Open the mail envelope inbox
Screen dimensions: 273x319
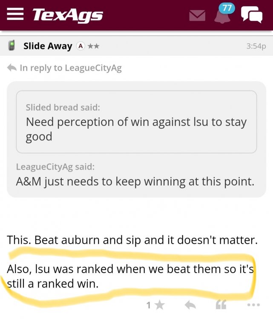pyautogui.click(x=197, y=16)
